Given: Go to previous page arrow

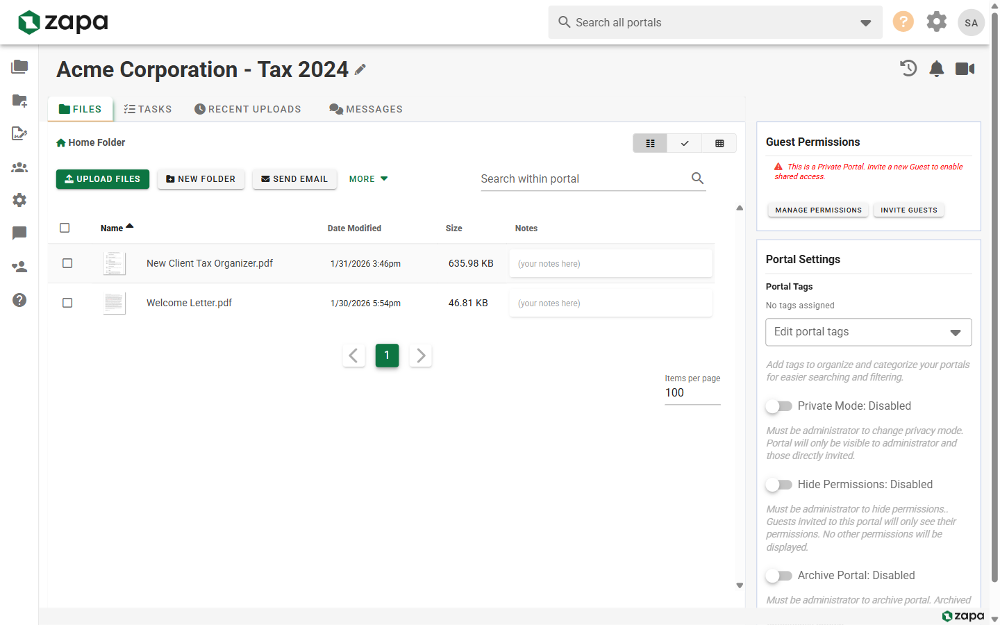Looking at the screenshot, I should (x=353, y=356).
